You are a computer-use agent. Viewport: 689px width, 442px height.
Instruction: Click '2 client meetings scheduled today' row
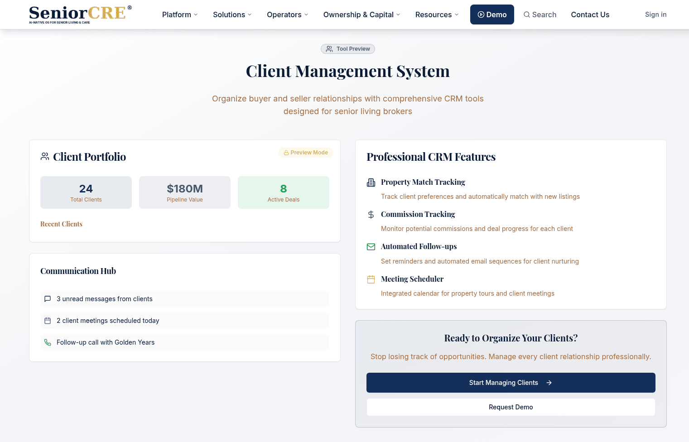point(185,321)
